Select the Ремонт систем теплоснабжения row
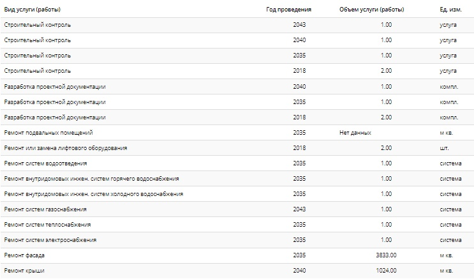 (x=237, y=225)
